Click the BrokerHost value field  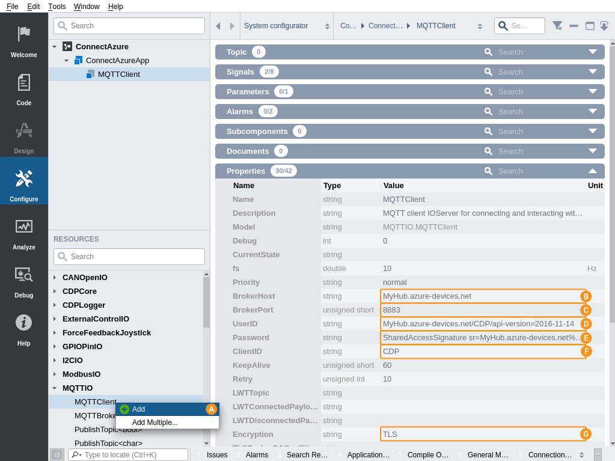point(481,296)
